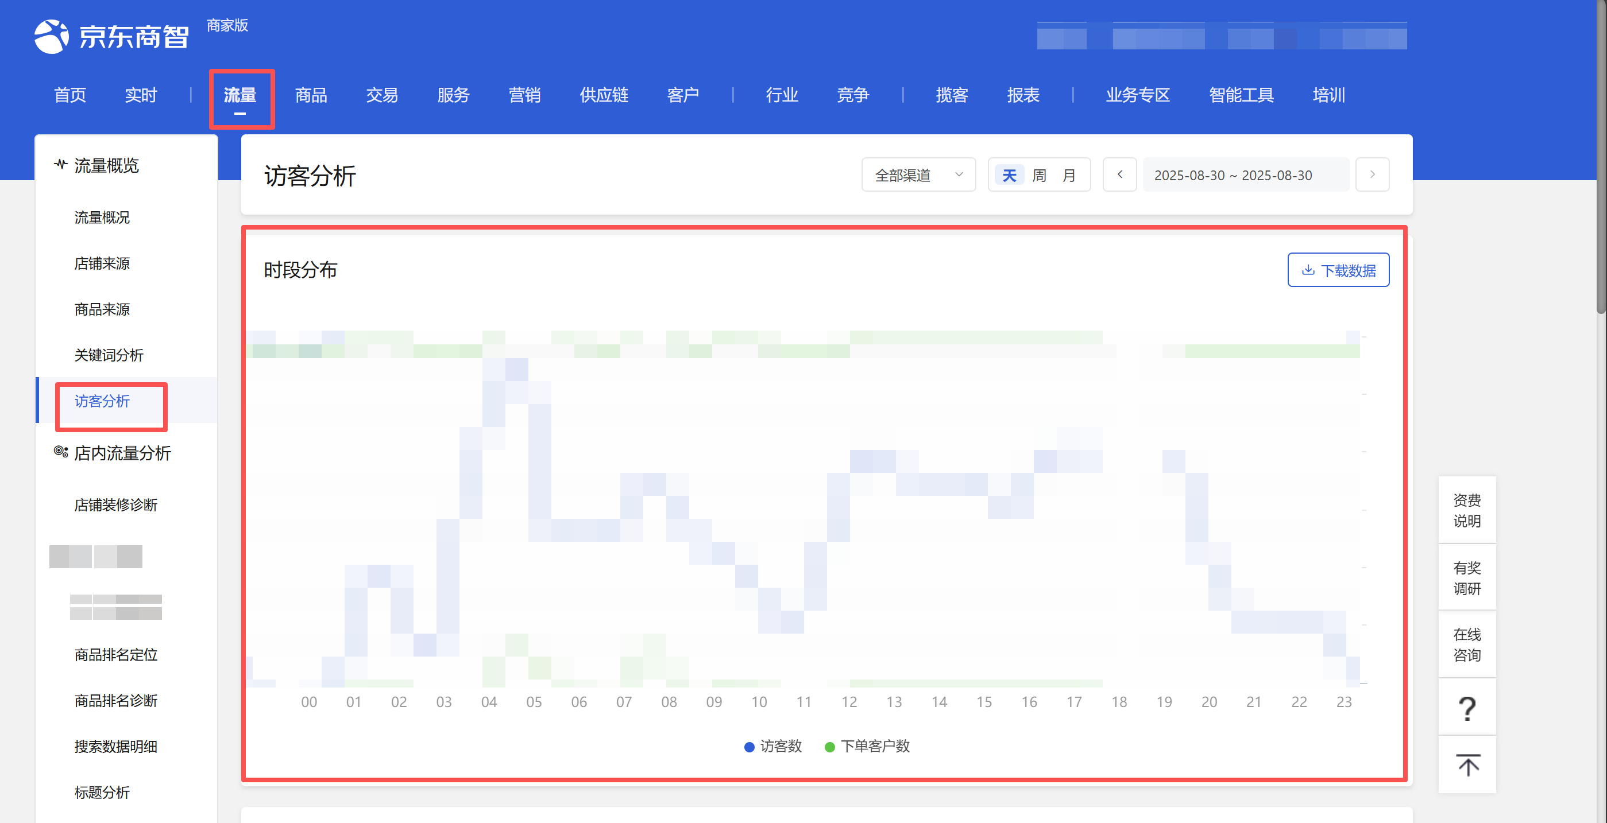Open 商品排名诊断 in the sidebar
The image size is (1607, 823).
tap(116, 701)
